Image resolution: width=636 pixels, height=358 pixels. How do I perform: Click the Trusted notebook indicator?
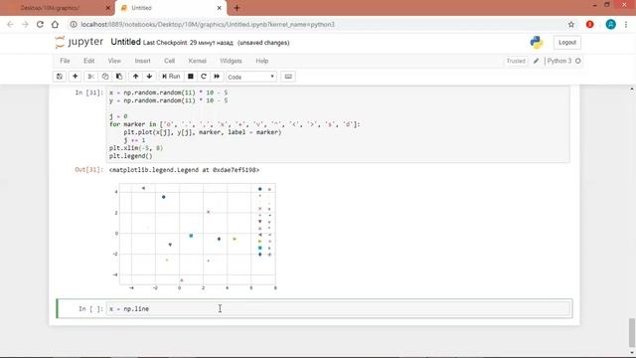pyautogui.click(x=516, y=61)
